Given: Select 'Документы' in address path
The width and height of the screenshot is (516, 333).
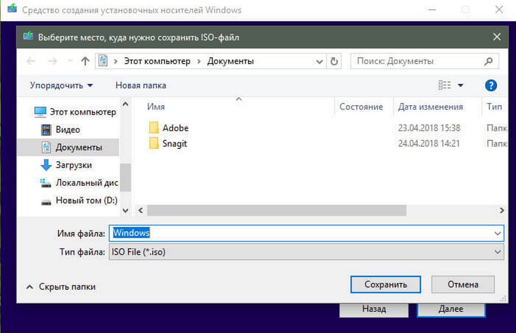Looking at the screenshot, I should tap(230, 61).
